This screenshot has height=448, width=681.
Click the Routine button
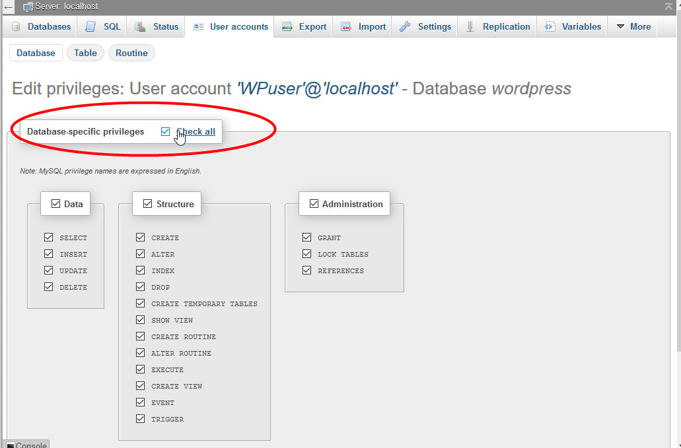pyautogui.click(x=131, y=52)
